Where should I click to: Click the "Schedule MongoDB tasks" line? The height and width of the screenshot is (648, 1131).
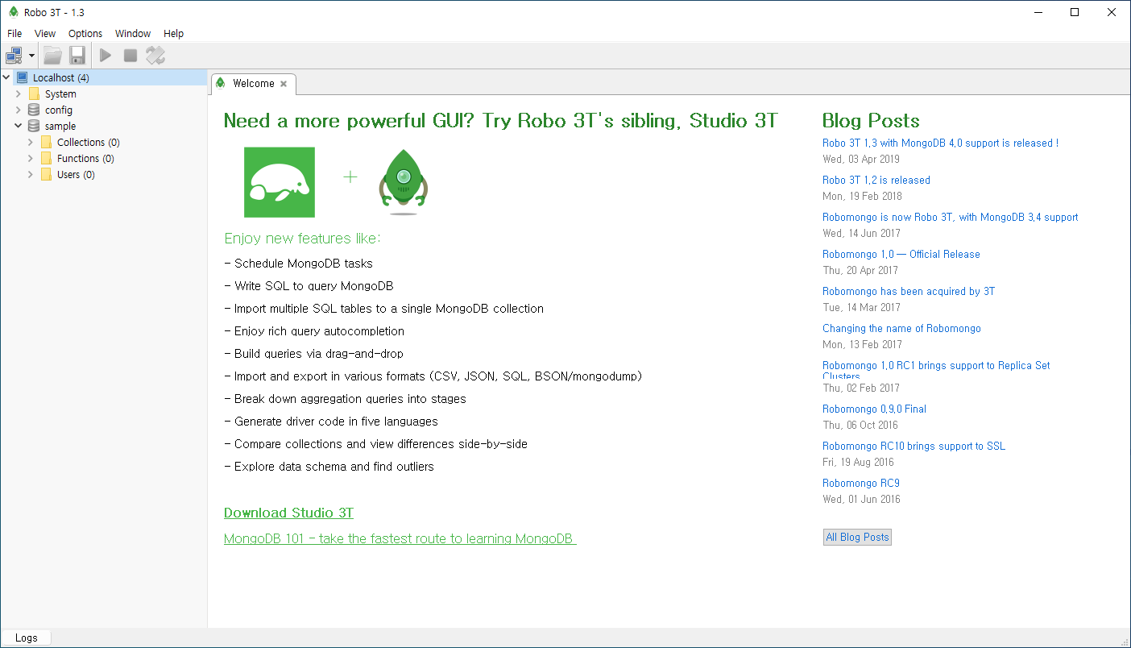point(299,264)
